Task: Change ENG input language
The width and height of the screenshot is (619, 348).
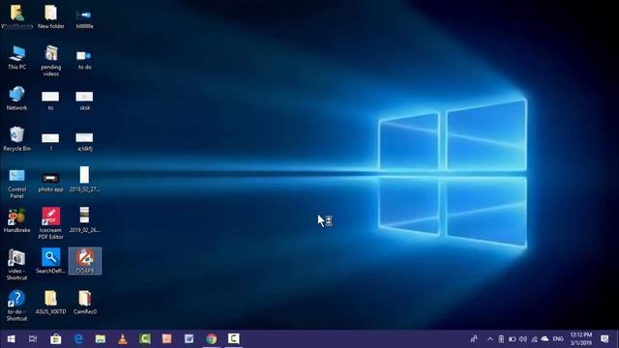Action: point(558,339)
